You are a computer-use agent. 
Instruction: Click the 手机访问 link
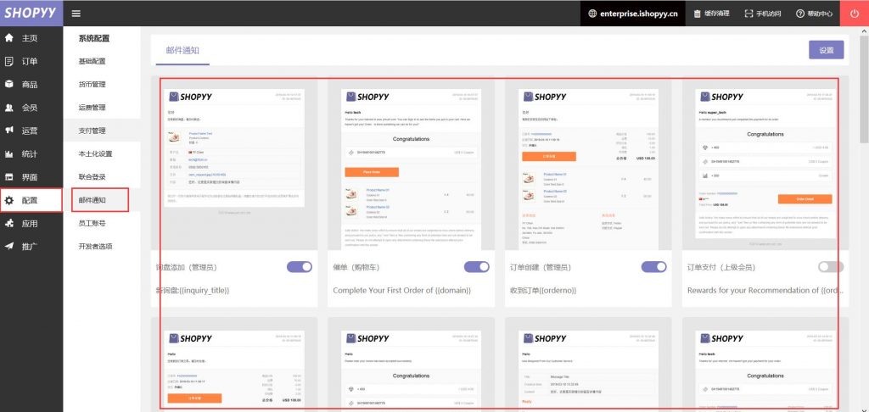point(769,14)
